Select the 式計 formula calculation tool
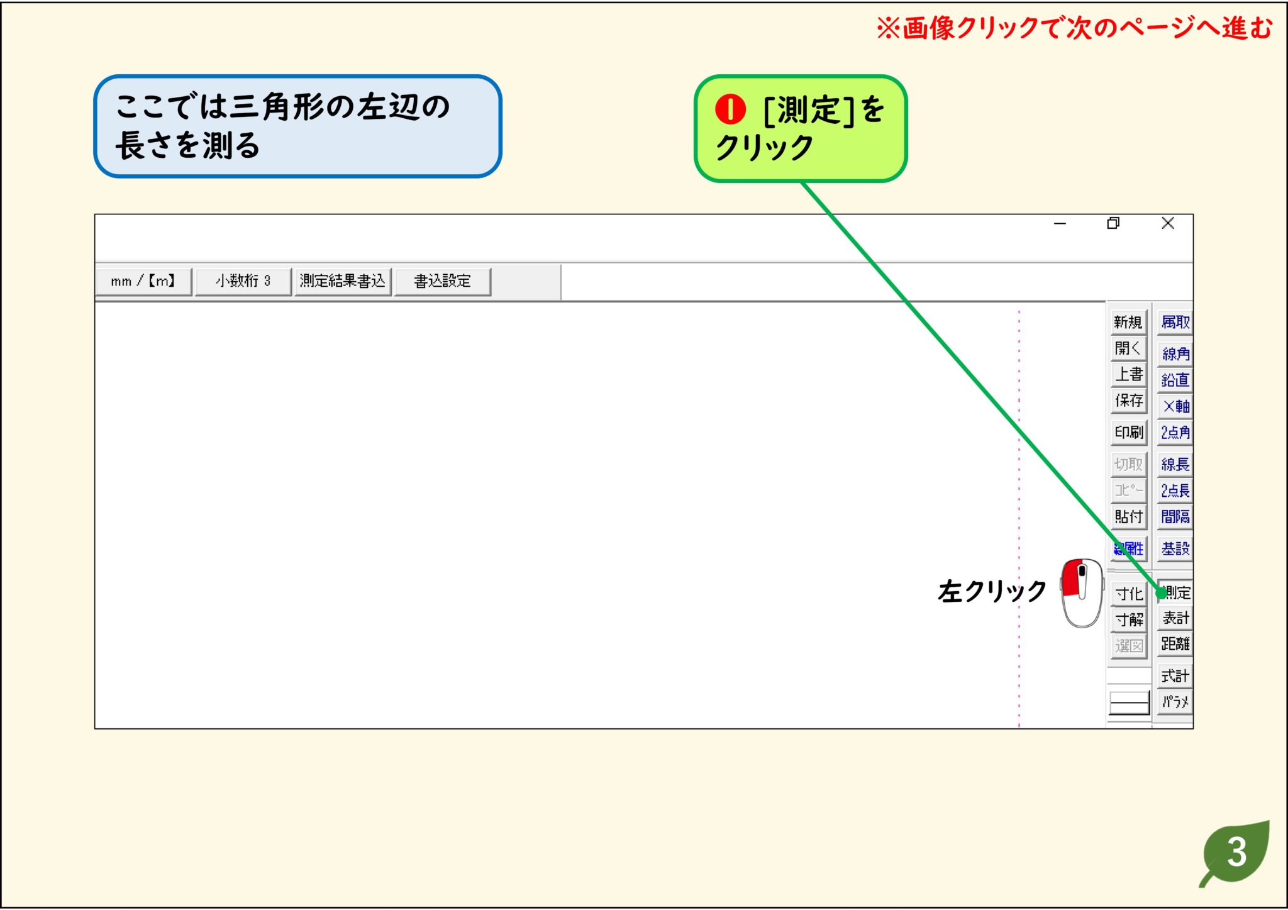This screenshot has width=1288, height=910. point(1175,676)
